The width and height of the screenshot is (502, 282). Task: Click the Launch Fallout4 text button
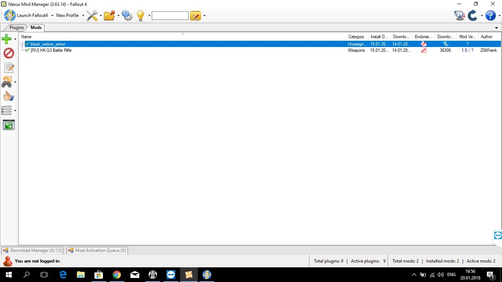pos(32,15)
